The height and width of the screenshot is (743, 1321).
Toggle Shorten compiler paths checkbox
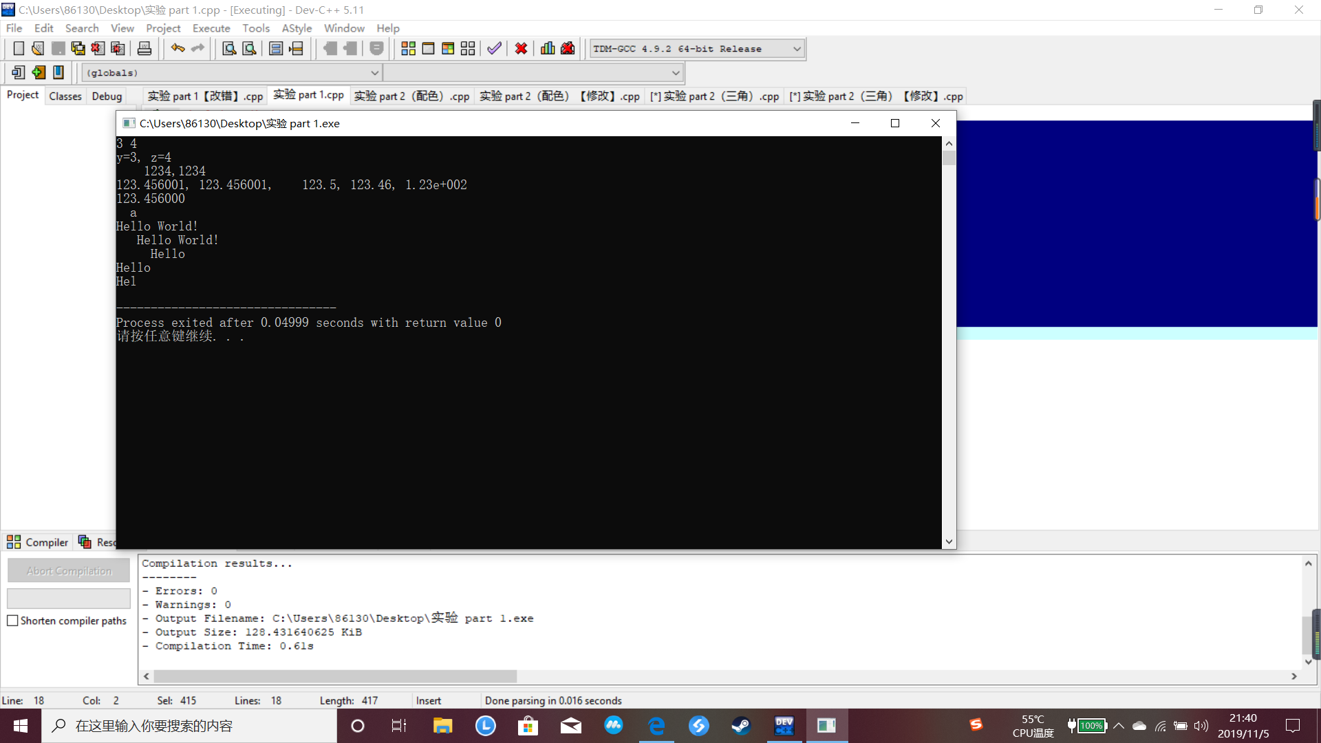[x=12, y=621]
